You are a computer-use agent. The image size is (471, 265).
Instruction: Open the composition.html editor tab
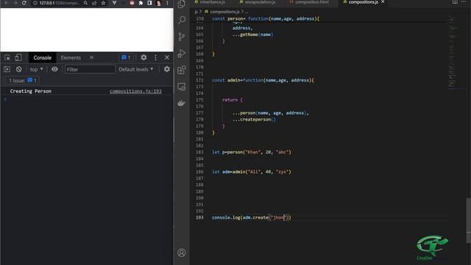tap(309, 2)
